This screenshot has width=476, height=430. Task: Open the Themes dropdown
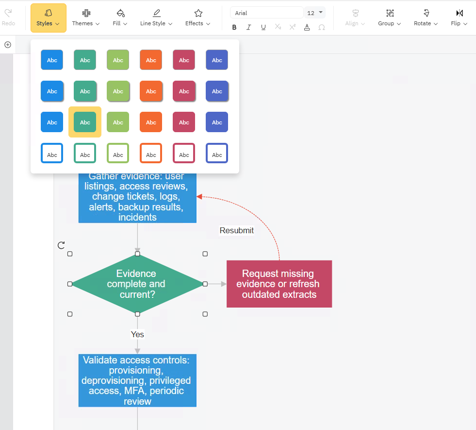point(85,18)
